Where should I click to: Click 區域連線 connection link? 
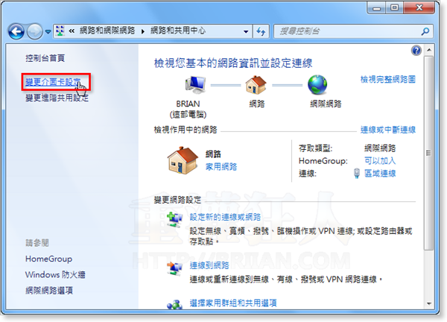[380, 173]
